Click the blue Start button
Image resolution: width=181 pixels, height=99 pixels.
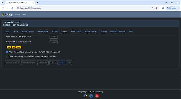pos(62,62)
